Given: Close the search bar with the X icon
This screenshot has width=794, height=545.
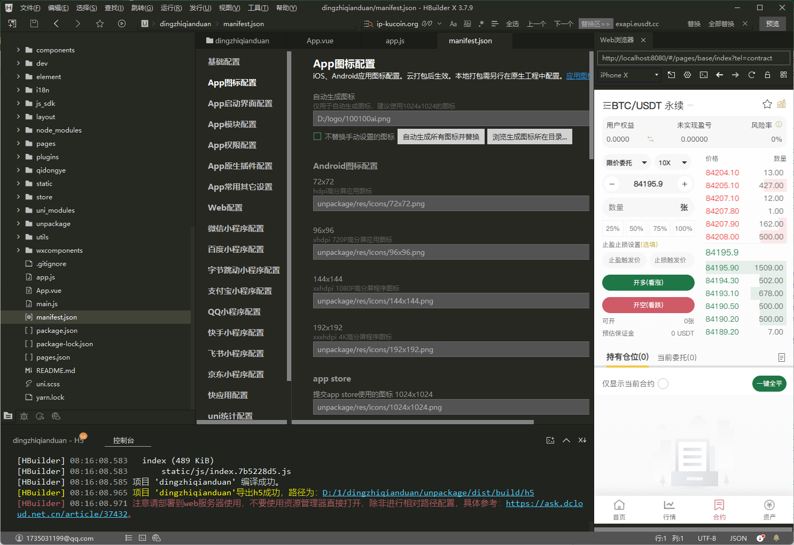Looking at the screenshot, I should 745,24.
